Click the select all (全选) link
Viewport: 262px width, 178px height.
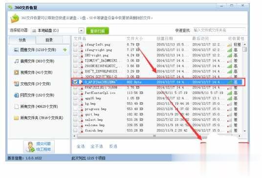[81, 146]
